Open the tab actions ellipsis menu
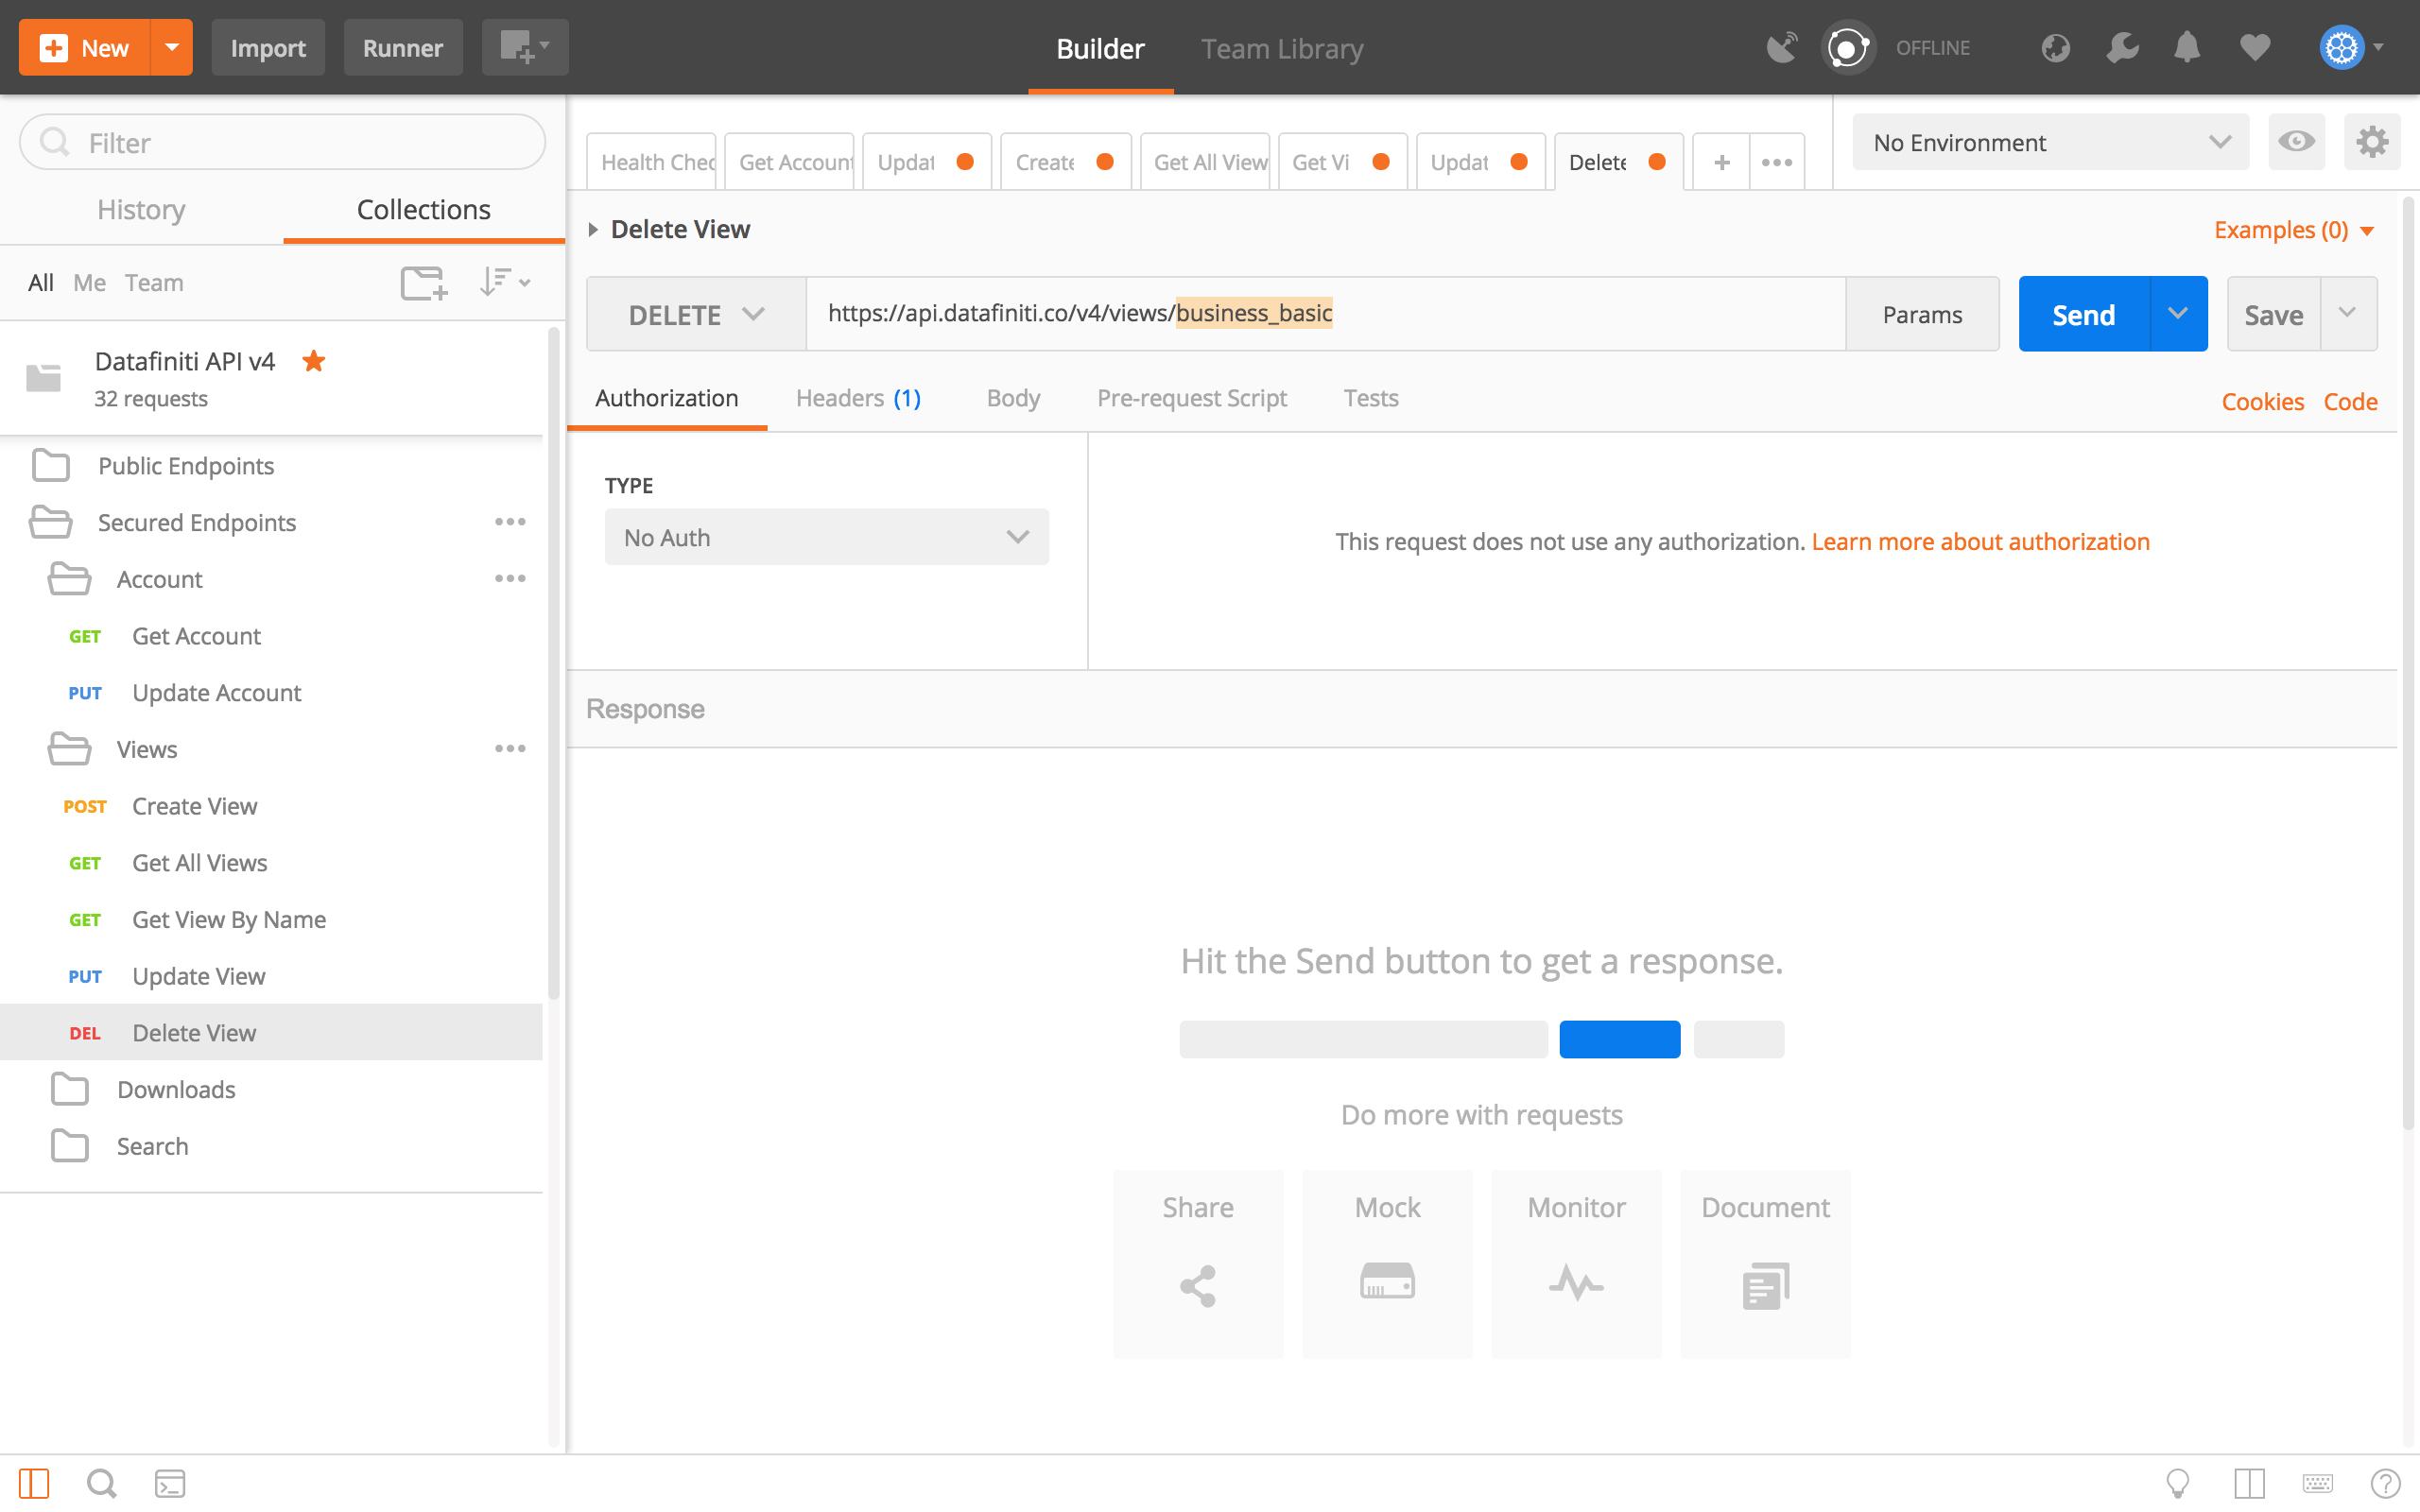 [x=1777, y=162]
